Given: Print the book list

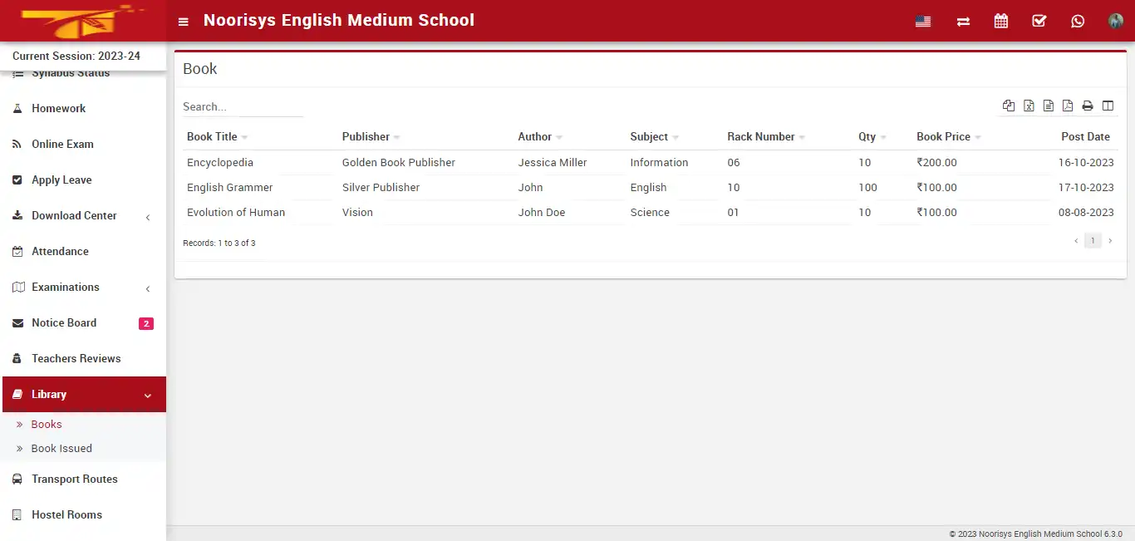Looking at the screenshot, I should point(1088,106).
